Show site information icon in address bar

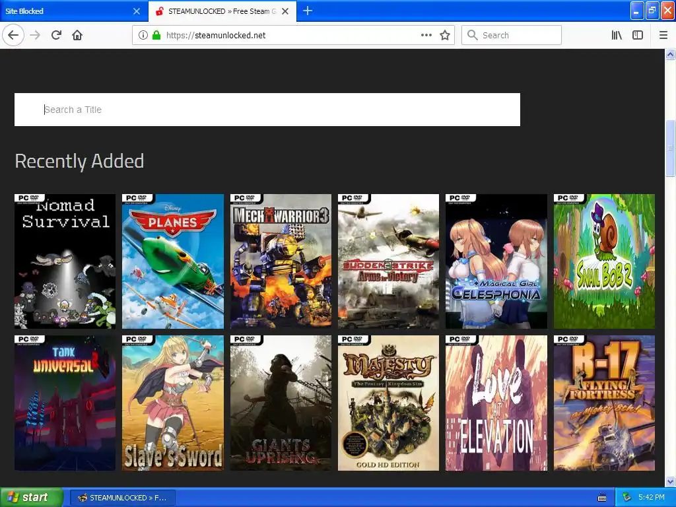[x=143, y=36]
